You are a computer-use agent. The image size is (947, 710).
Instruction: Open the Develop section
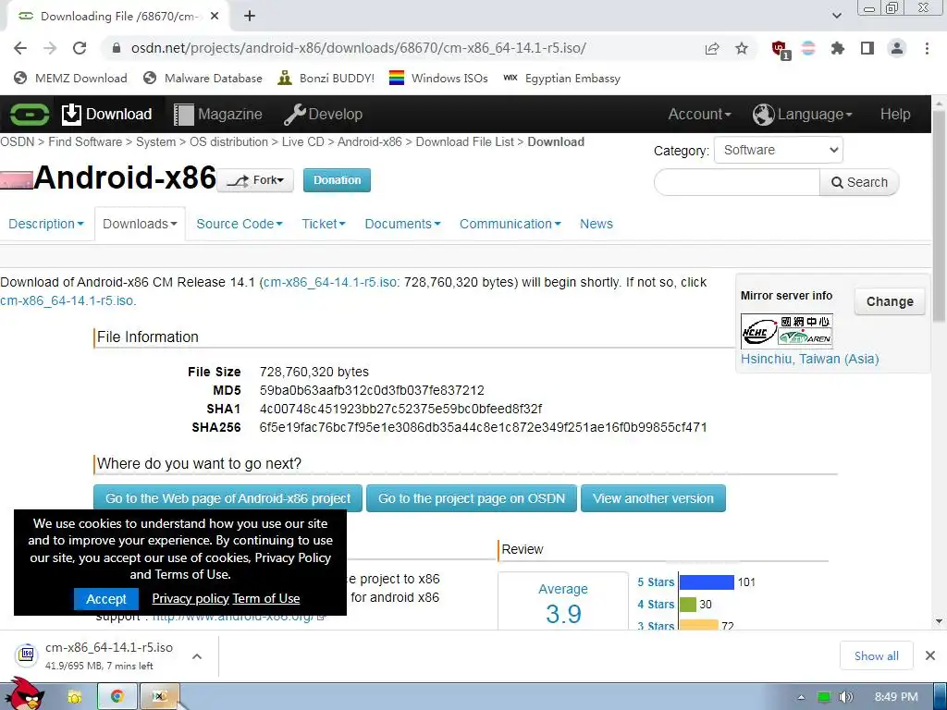(x=323, y=114)
